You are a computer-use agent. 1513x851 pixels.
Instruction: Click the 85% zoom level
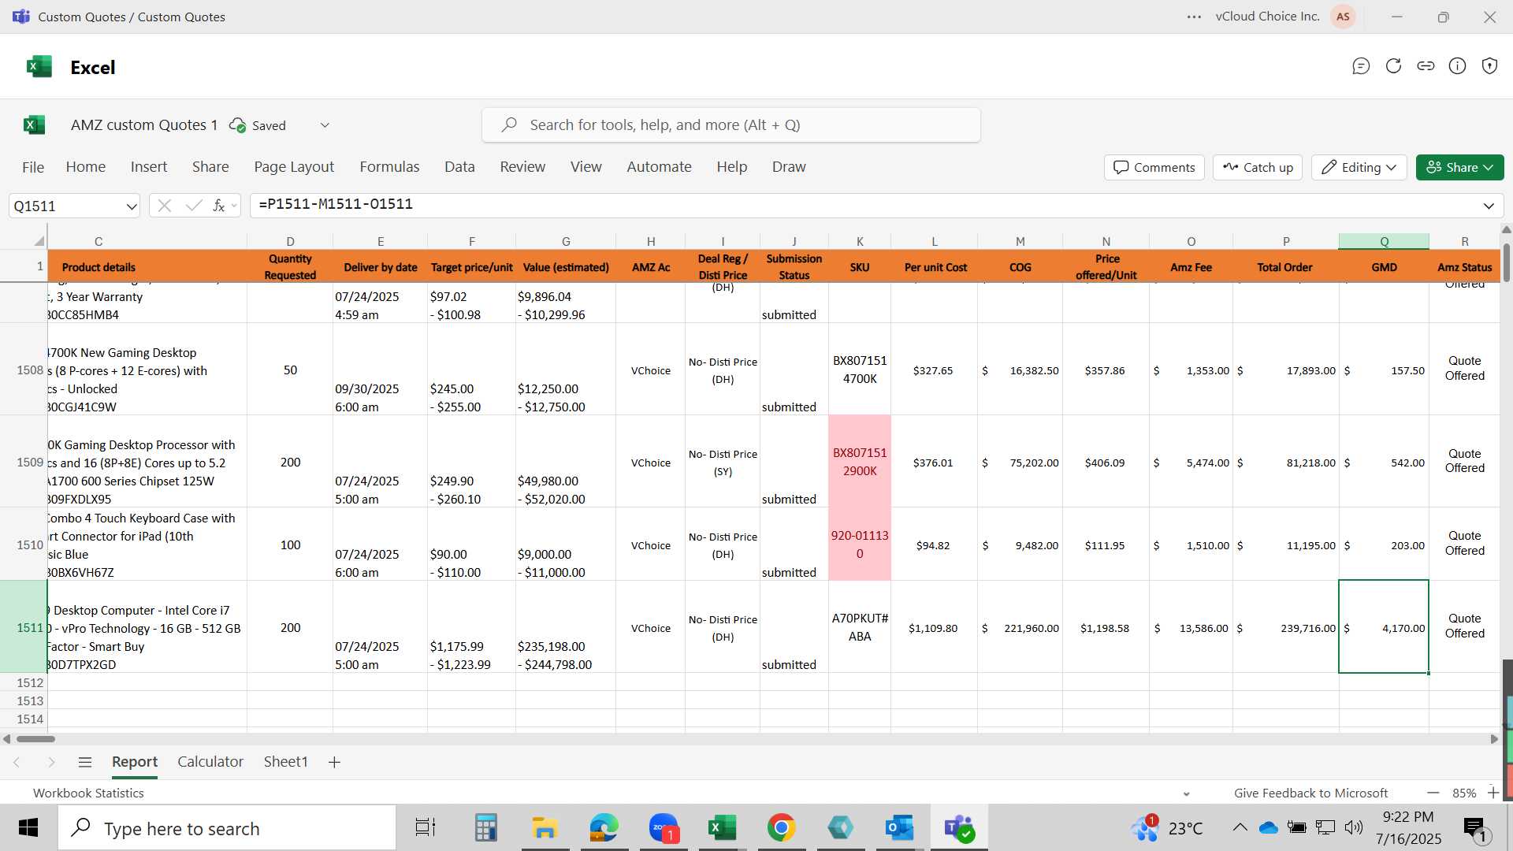(x=1464, y=793)
